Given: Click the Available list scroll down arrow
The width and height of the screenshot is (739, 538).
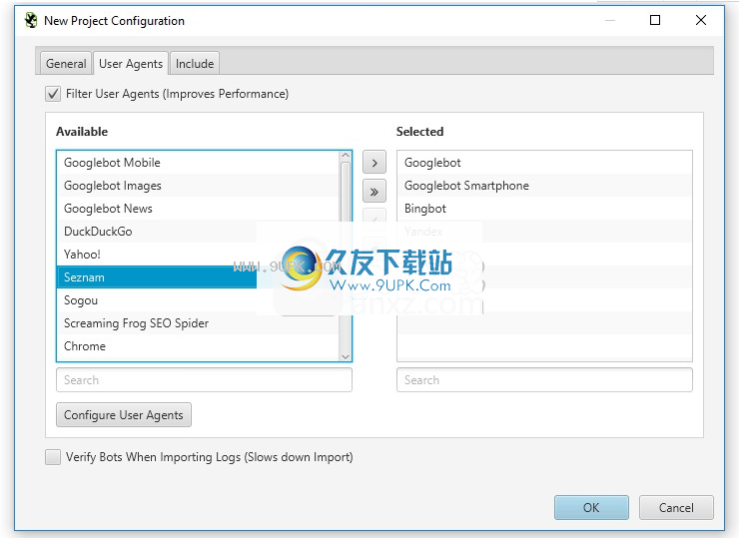Looking at the screenshot, I should [346, 356].
